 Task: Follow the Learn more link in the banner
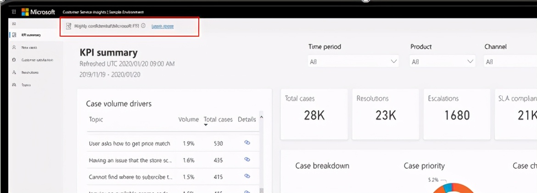(162, 26)
